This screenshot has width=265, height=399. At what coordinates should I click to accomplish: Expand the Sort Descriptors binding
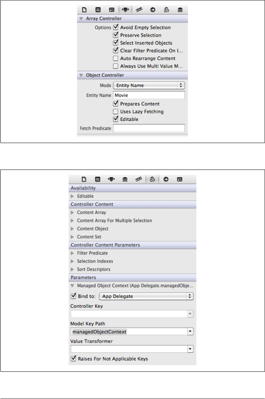click(x=72, y=270)
